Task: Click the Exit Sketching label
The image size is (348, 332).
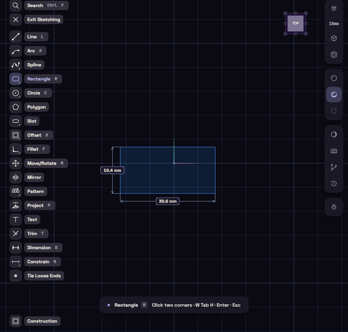Action: [x=44, y=20]
